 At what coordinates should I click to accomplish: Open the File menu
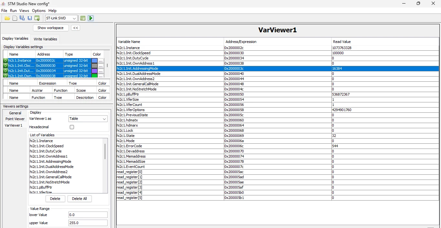tap(4, 11)
